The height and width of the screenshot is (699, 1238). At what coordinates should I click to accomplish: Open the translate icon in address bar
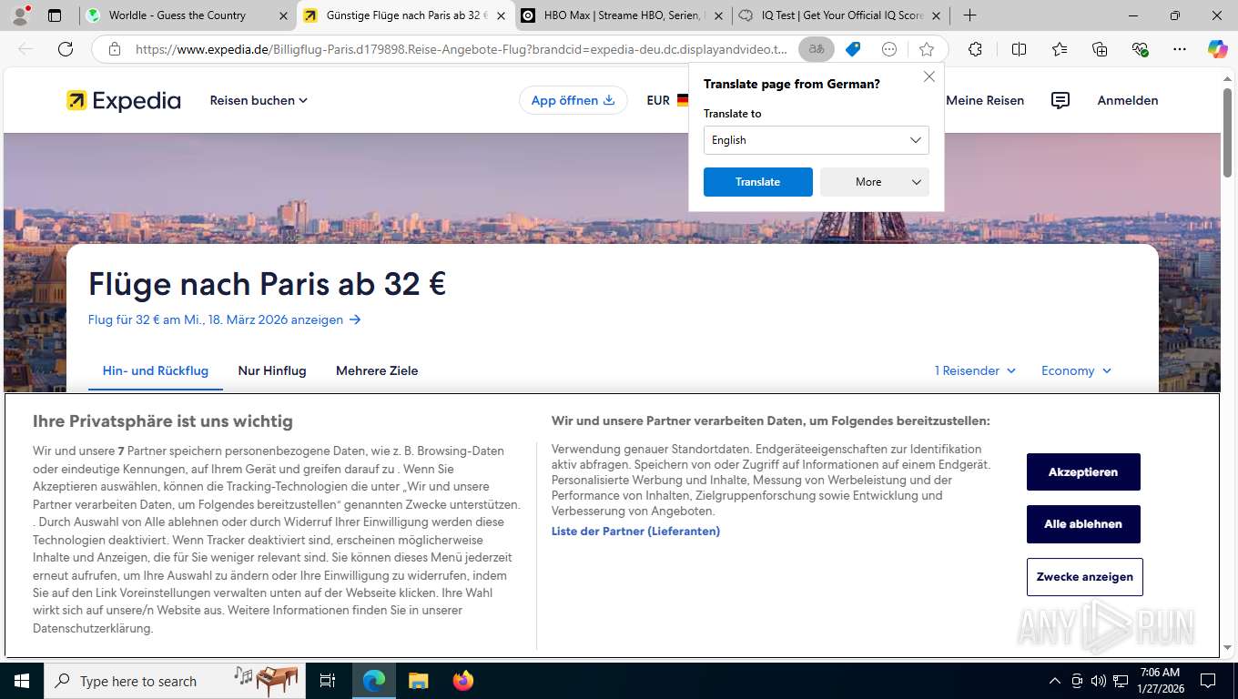817,49
